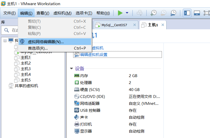This screenshot has height=138, width=210.
Task: Switch to the 主机1 tab
Action: click(x=153, y=25)
